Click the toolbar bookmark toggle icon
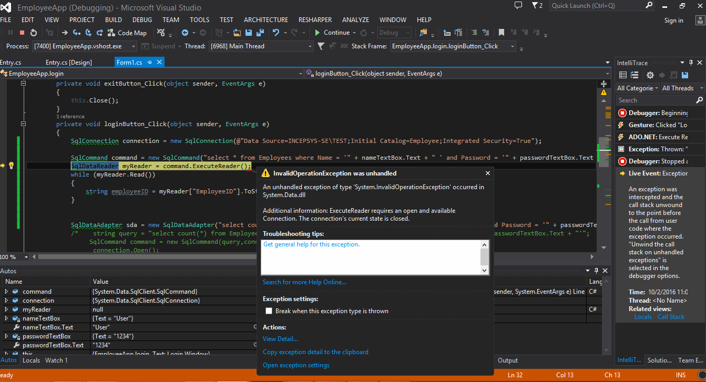The image size is (706, 382). [x=502, y=33]
